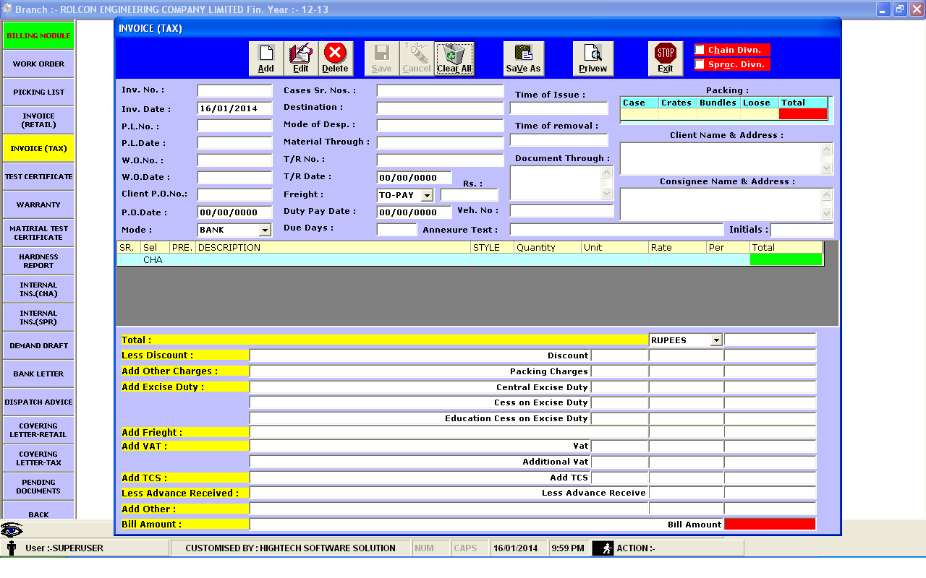The width and height of the screenshot is (926, 578).
Task: Click the T/R No. input field
Action: click(x=440, y=160)
